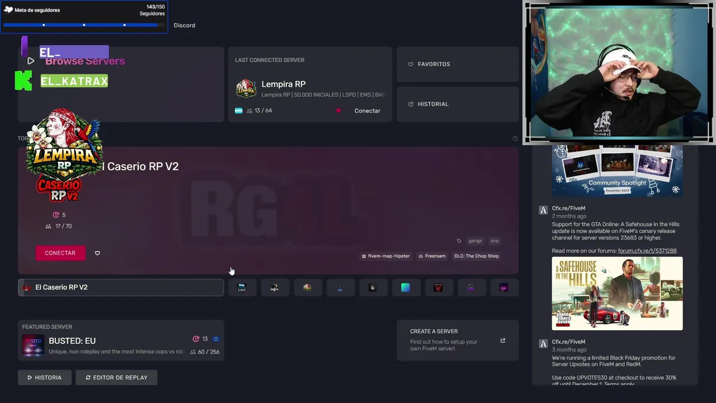Click the country flag icon under Lempira RP
Viewport: 716px width, 403px height.
click(x=239, y=111)
